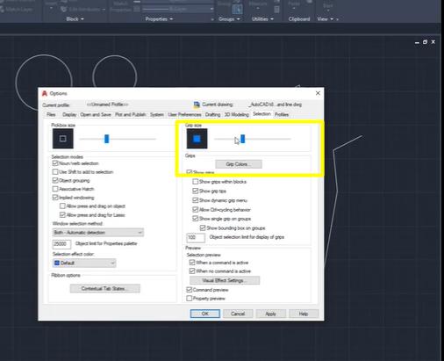Click Object limit for Properties palette field
Image resolution: width=444 pixels, height=361 pixels.
[61, 244]
